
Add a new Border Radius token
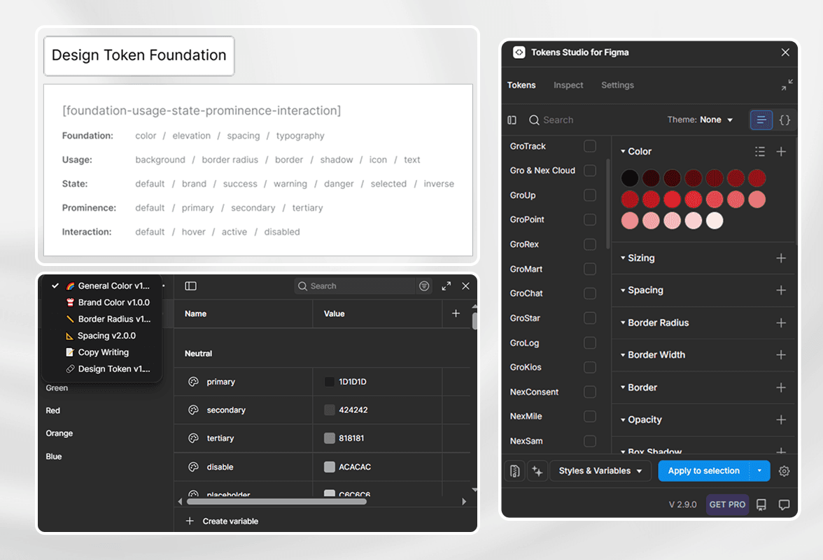coord(781,323)
